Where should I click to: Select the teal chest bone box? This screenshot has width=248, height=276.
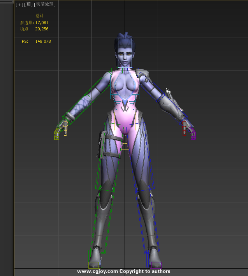click(125, 87)
